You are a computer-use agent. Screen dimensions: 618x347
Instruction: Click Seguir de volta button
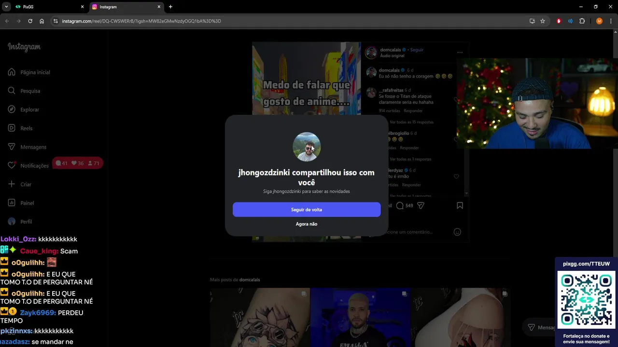point(307,210)
